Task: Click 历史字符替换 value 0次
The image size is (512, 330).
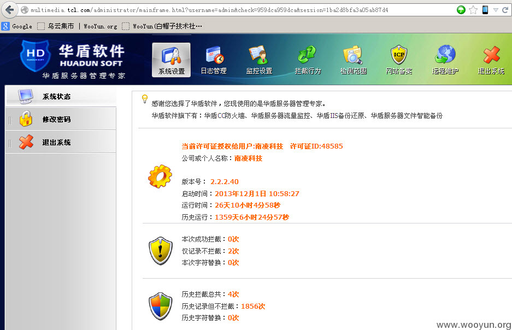Action: [233, 317]
